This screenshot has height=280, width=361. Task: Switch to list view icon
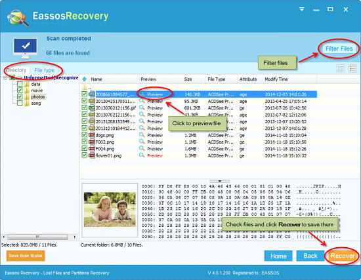352,69
